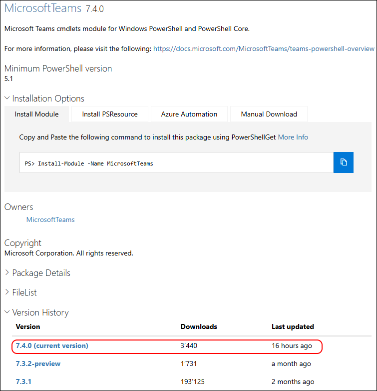Click the More Info link

293,137
